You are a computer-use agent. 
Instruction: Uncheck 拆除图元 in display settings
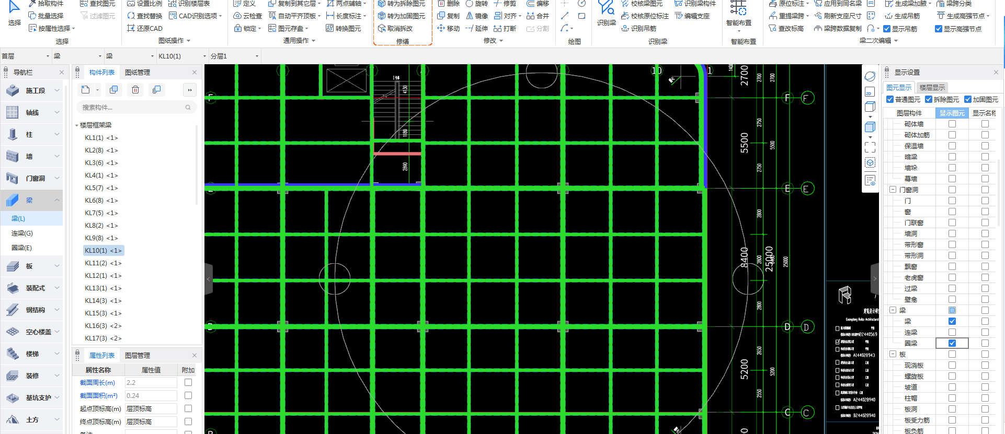coord(929,99)
